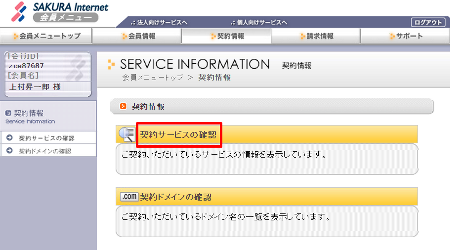
Task: Open the 請求情報 tab
Action: [316, 36]
